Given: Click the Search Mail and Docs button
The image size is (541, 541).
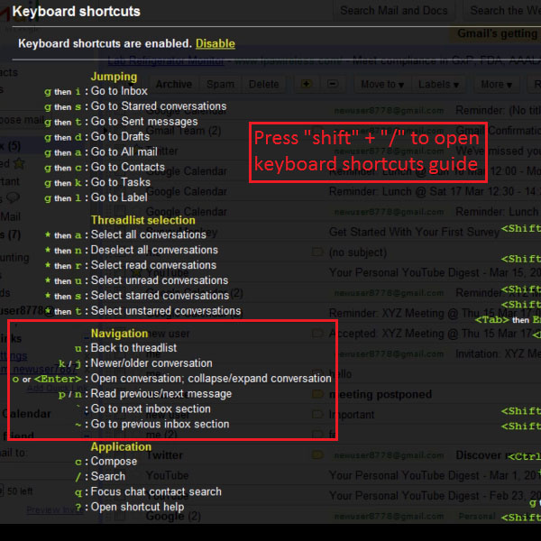Looking at the screenshot, I should point(394,11).
